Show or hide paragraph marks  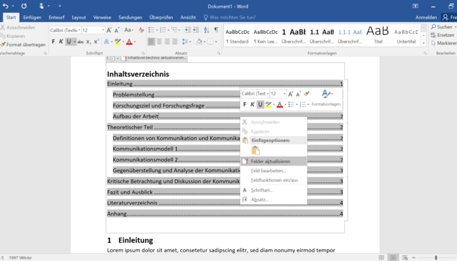216,30
